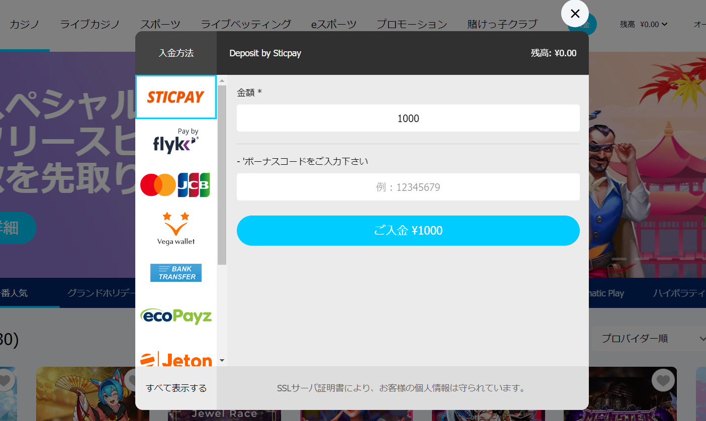Click the ご入金 ¥1000 deposit button
The image size is (706, 421).
(x=408, y=231)
